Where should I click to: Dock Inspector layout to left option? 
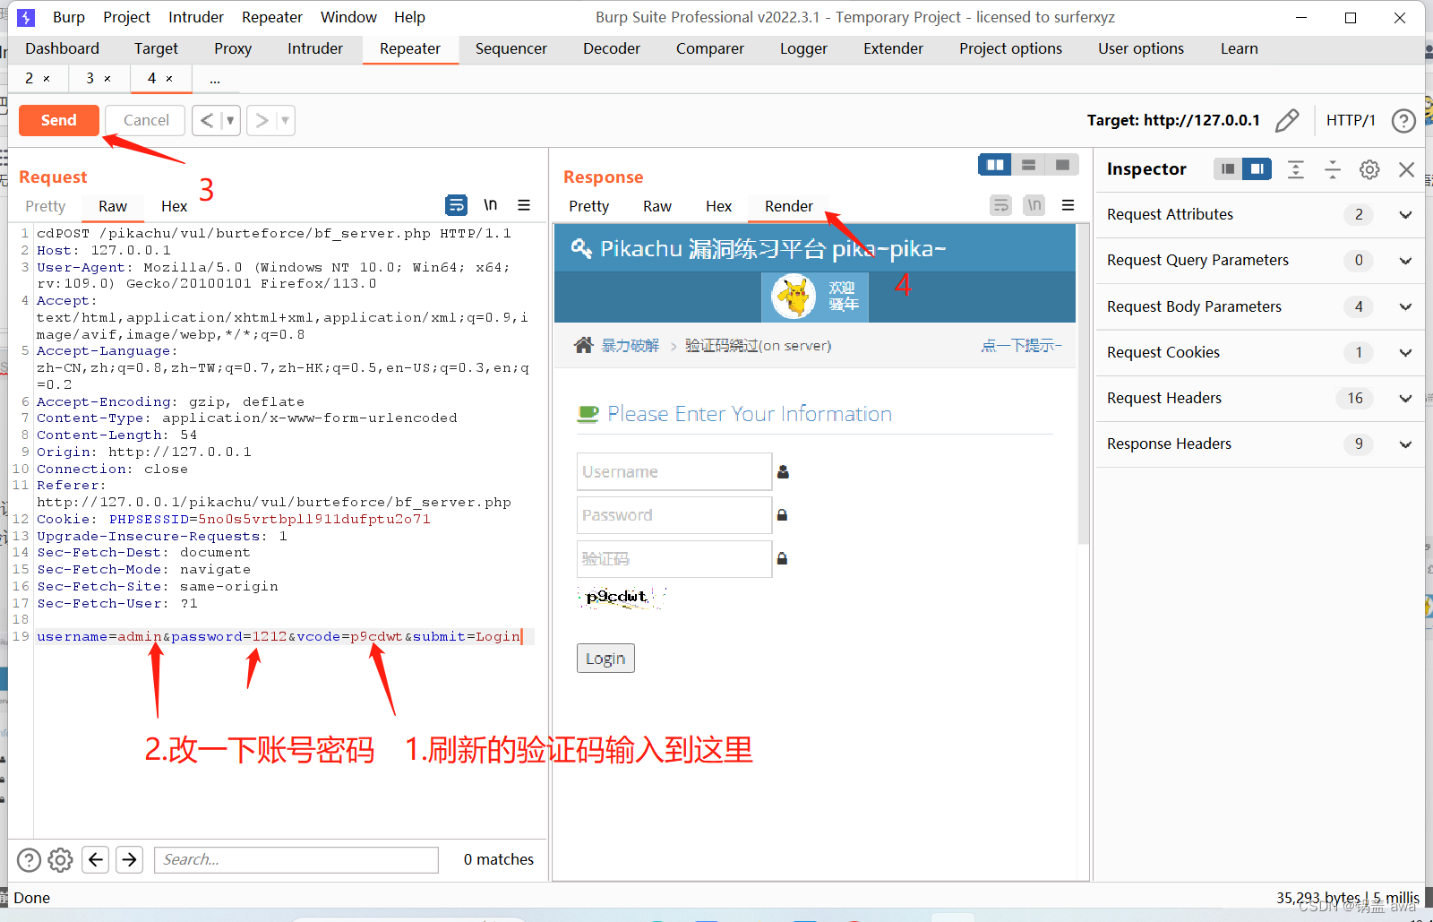[x=1228, y=168]
